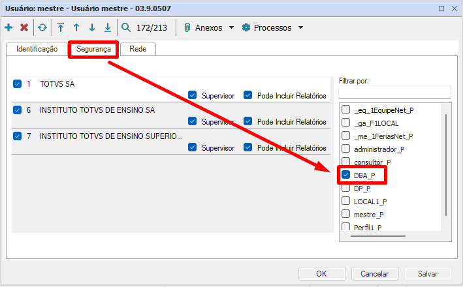Viewport: 463px width, 287px height.
Task: Refresh the record with reload icon
Action: (x=42, y=27)
